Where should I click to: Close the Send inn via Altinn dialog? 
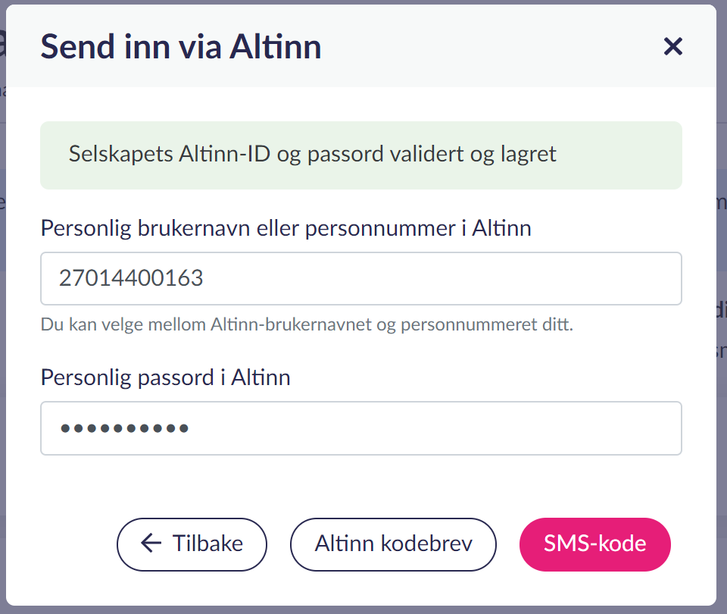[x=672, y=47]
